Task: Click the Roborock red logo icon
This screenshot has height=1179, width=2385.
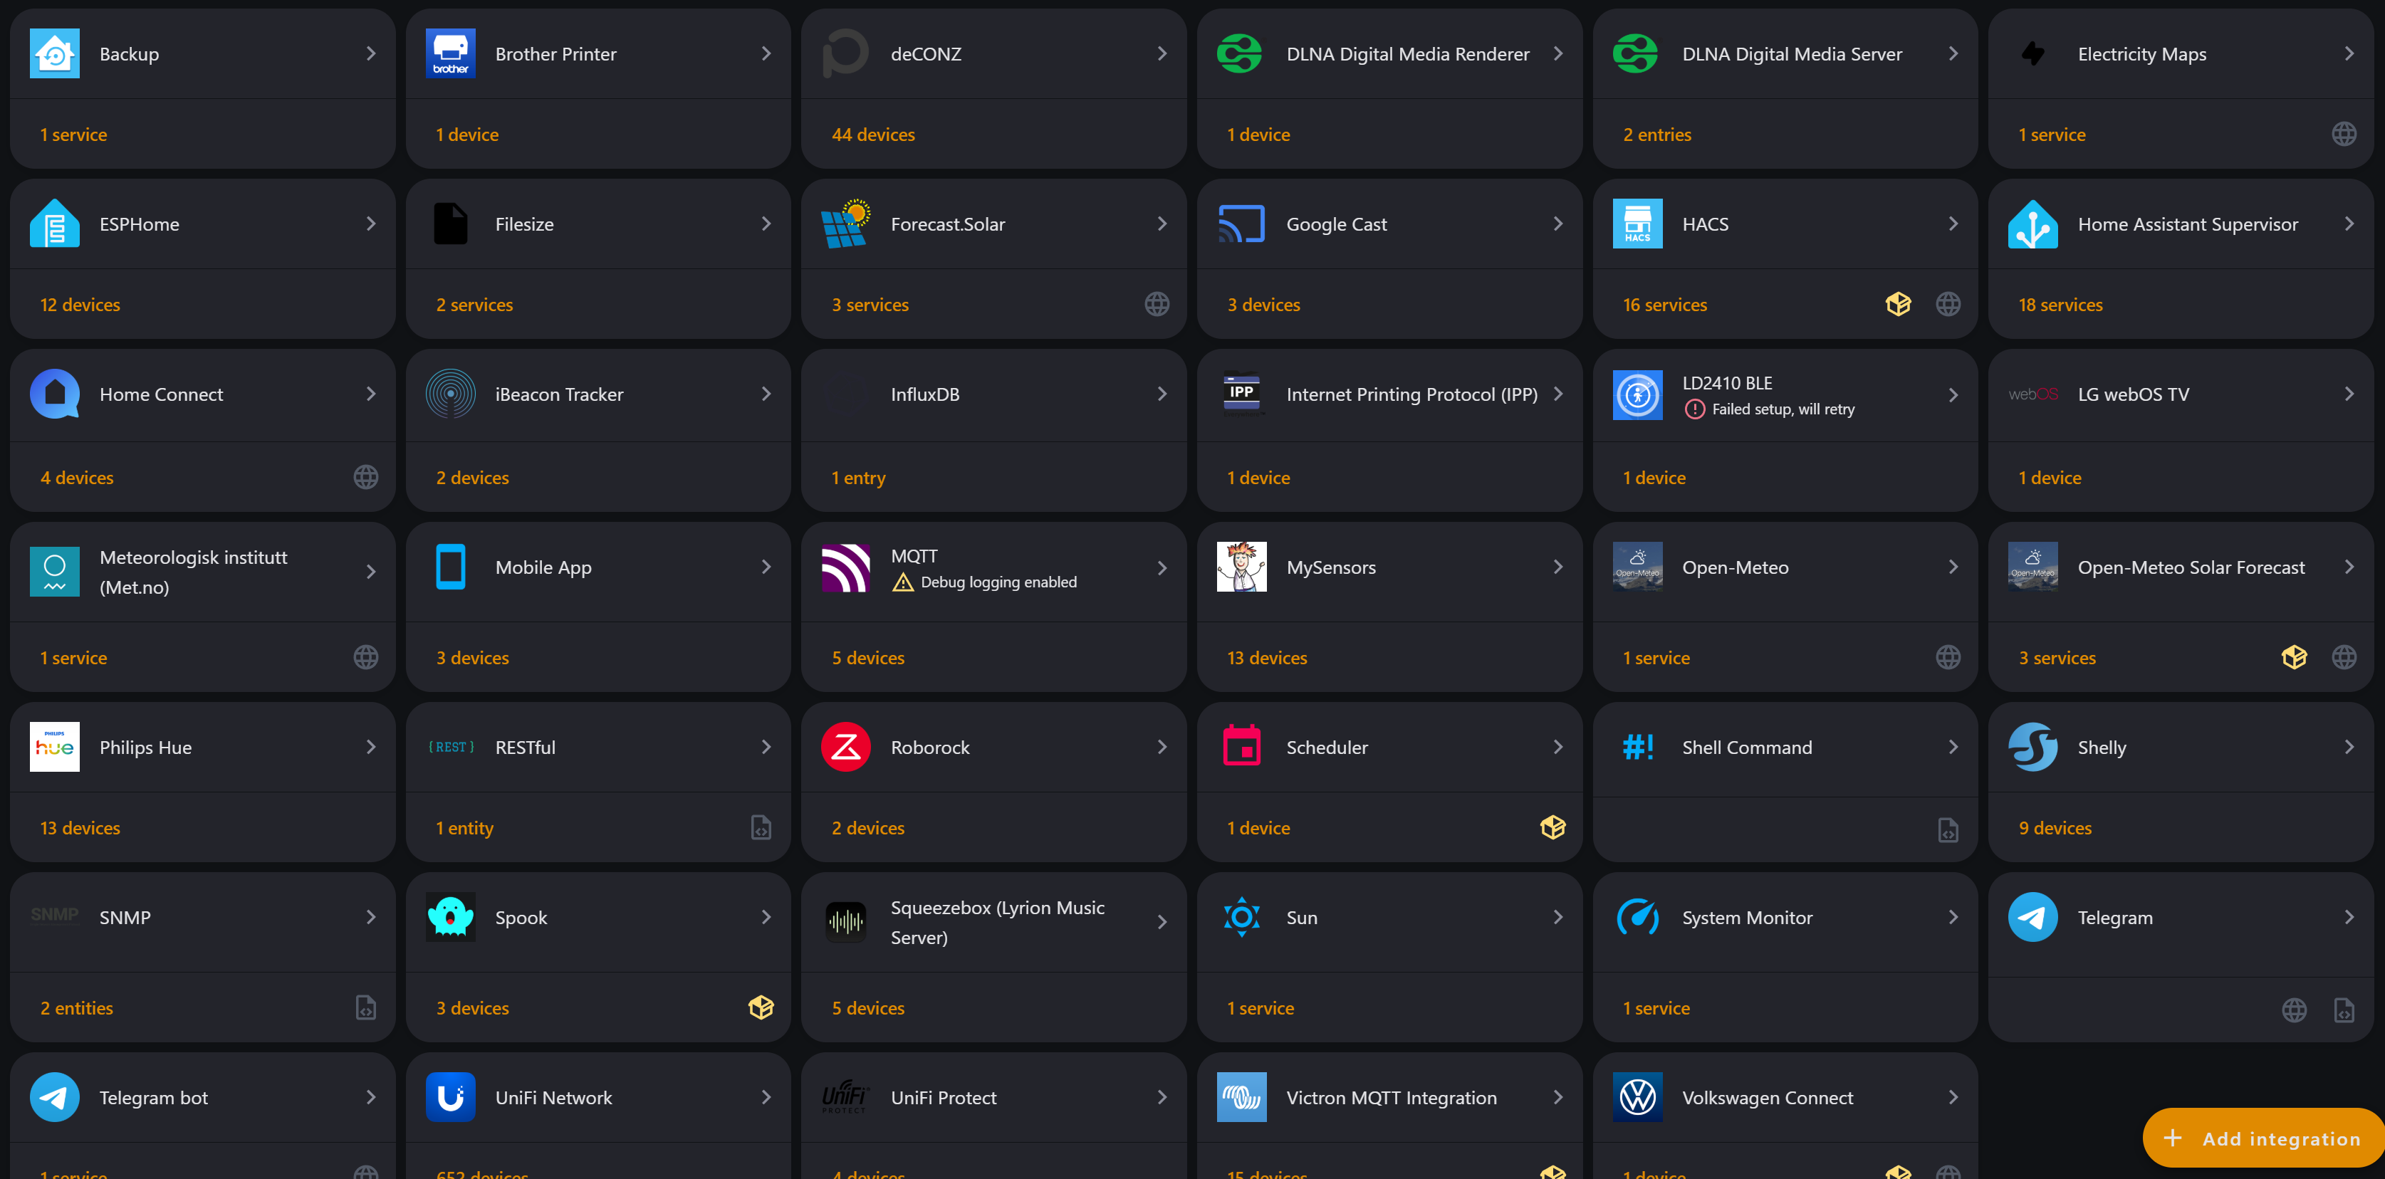Action: tap(845, 747)
